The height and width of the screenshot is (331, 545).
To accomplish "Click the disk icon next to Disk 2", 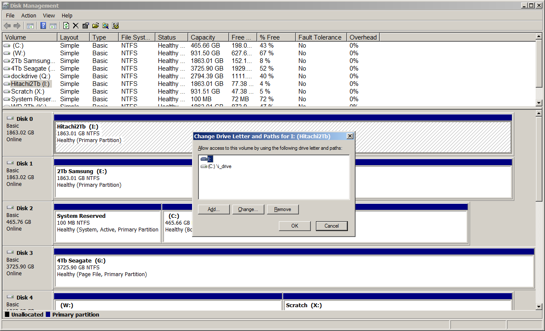I will (x=10, y=208).
